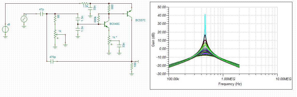
Task: Click the sine signal generator symbol
Action: (x=24, y=19)
